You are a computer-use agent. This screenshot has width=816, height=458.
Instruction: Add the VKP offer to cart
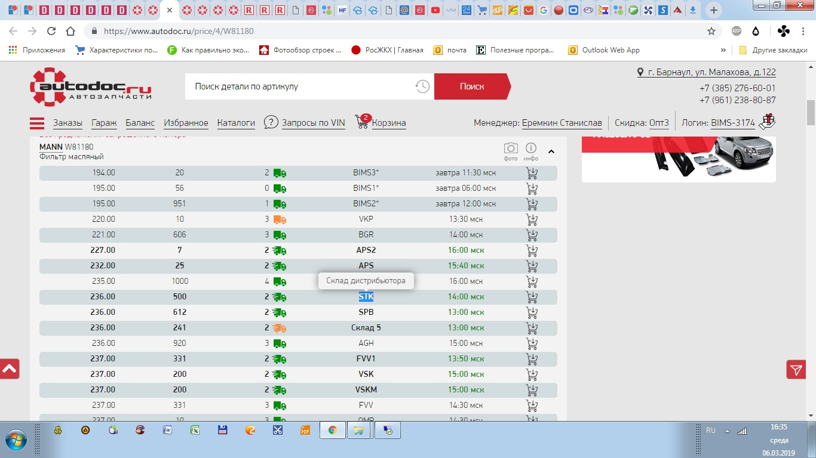[532, 219]
